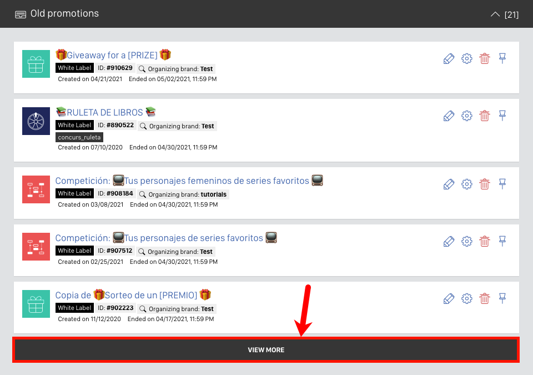Click green gift thumbnail of promotion #902223

pyautogui.click(x=36, y=304)
